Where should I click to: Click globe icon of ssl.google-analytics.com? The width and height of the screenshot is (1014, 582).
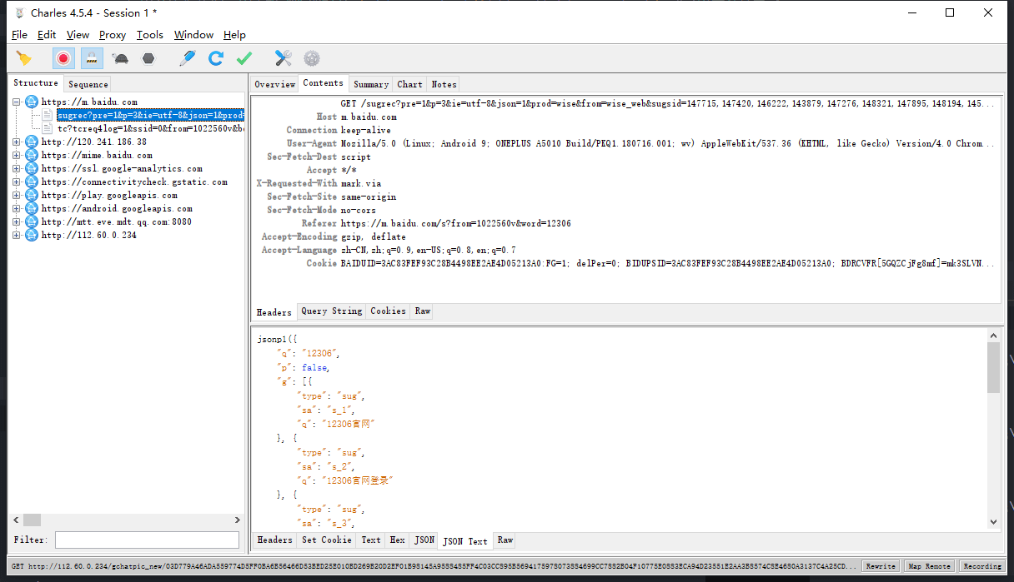(32, 168)
